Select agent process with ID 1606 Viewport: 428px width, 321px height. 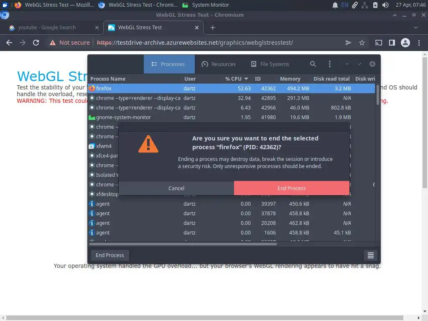(232, 232)
